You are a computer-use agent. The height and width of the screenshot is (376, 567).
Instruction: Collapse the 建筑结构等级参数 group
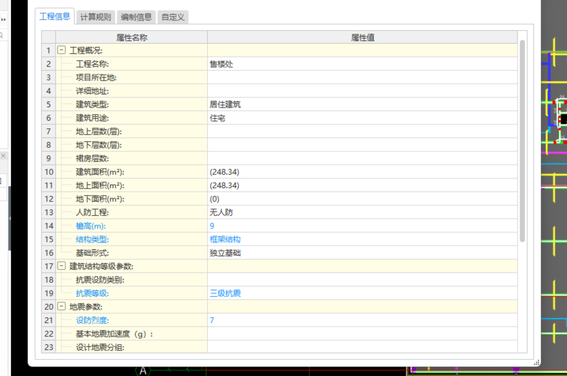coord(61,266)
